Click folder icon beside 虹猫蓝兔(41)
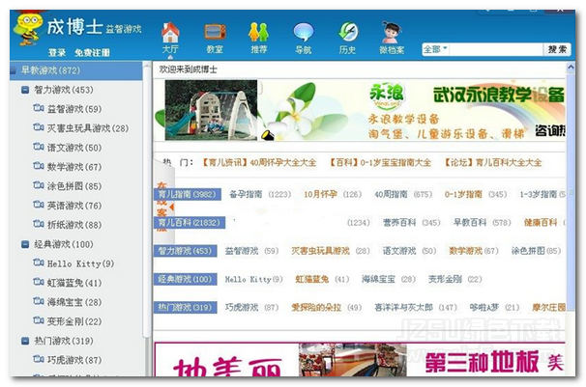Viewport: 586px width, 387px height. tap(39, 283)
